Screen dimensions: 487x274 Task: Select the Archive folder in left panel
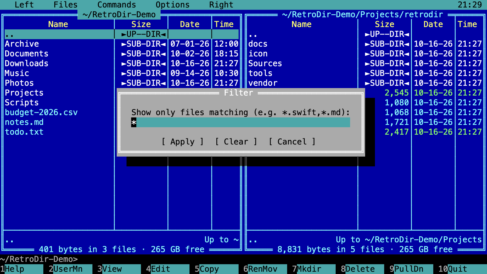coord(122,44)
